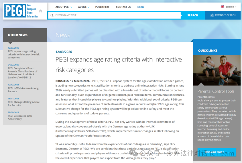Open the Balatro classifications news link
Screen dimensions: 242x163
(23, 73)
